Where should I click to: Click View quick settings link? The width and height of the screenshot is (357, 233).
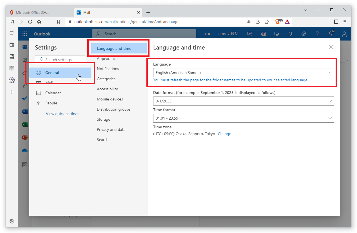coord(63,114)
